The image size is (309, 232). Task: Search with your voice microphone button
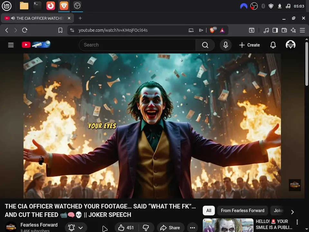click(226, 45)
